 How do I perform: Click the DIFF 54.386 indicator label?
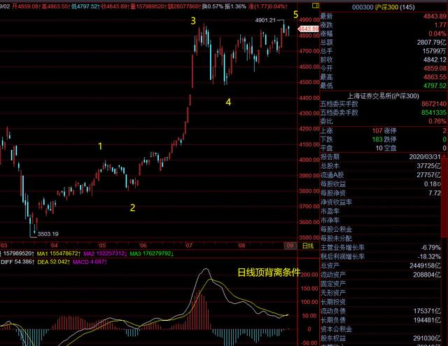pyautogui.click(x=17, y=262)
